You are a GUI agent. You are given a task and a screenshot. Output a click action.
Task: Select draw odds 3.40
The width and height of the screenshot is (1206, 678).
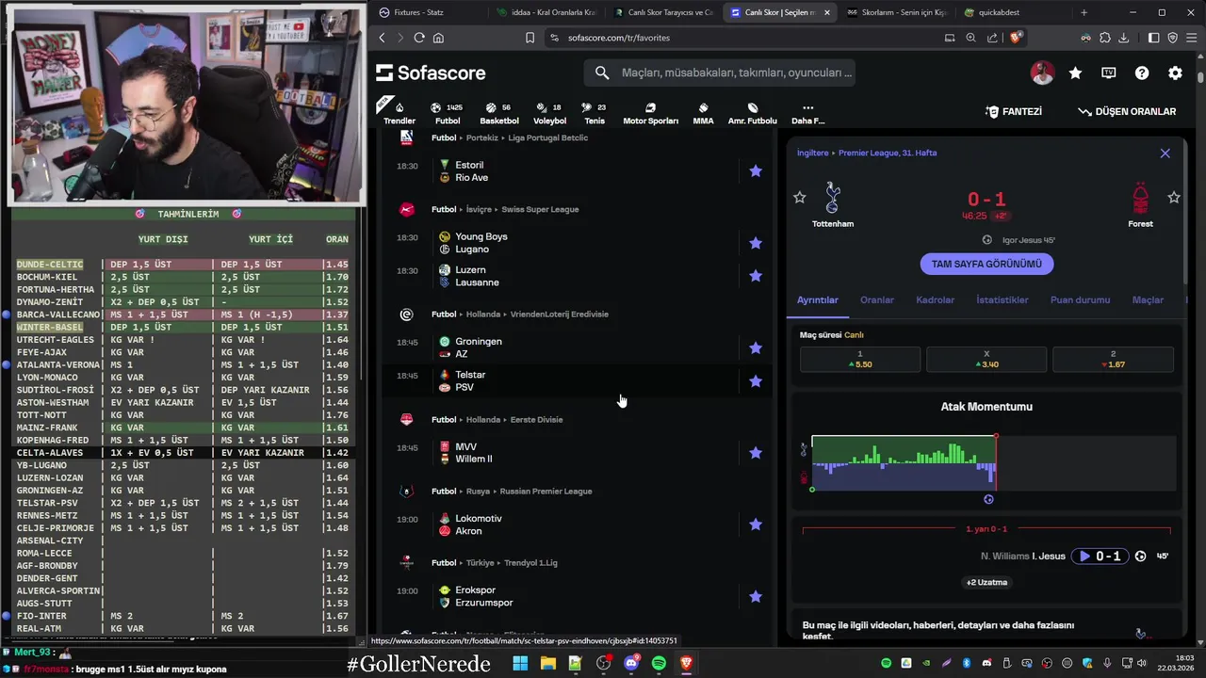(986, 359)
